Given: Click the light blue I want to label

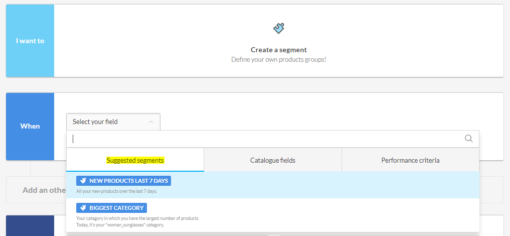Looking at the screenshot, I should 30,41.
